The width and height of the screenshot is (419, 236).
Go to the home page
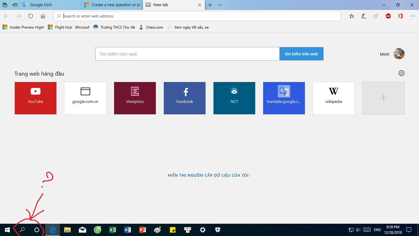(43, 16)
